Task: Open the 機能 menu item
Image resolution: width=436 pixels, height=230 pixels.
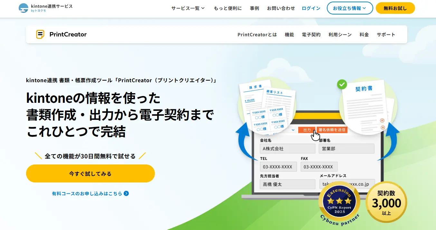Action: point(289,35)
